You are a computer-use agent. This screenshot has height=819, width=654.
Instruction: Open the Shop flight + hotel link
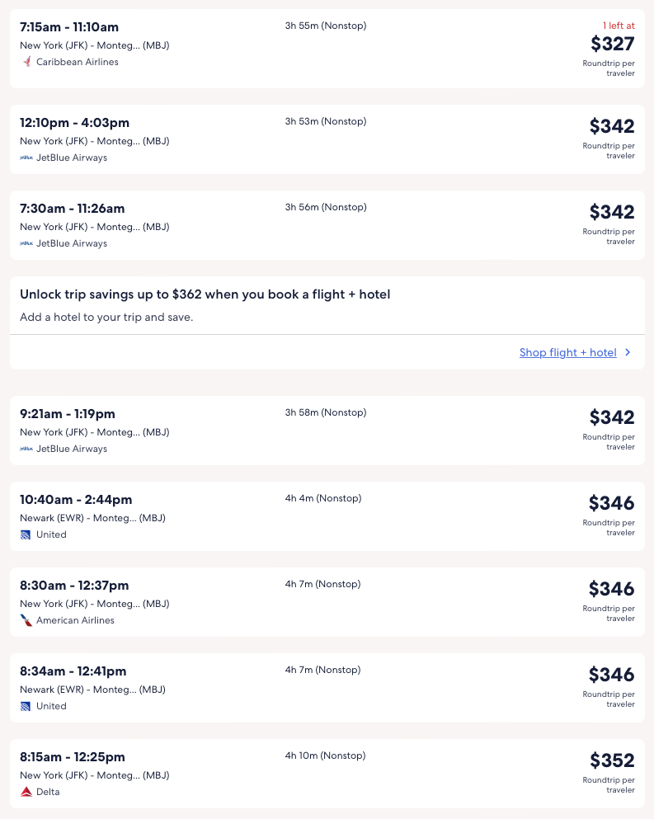pyautogui.click(x=567, y=352)
